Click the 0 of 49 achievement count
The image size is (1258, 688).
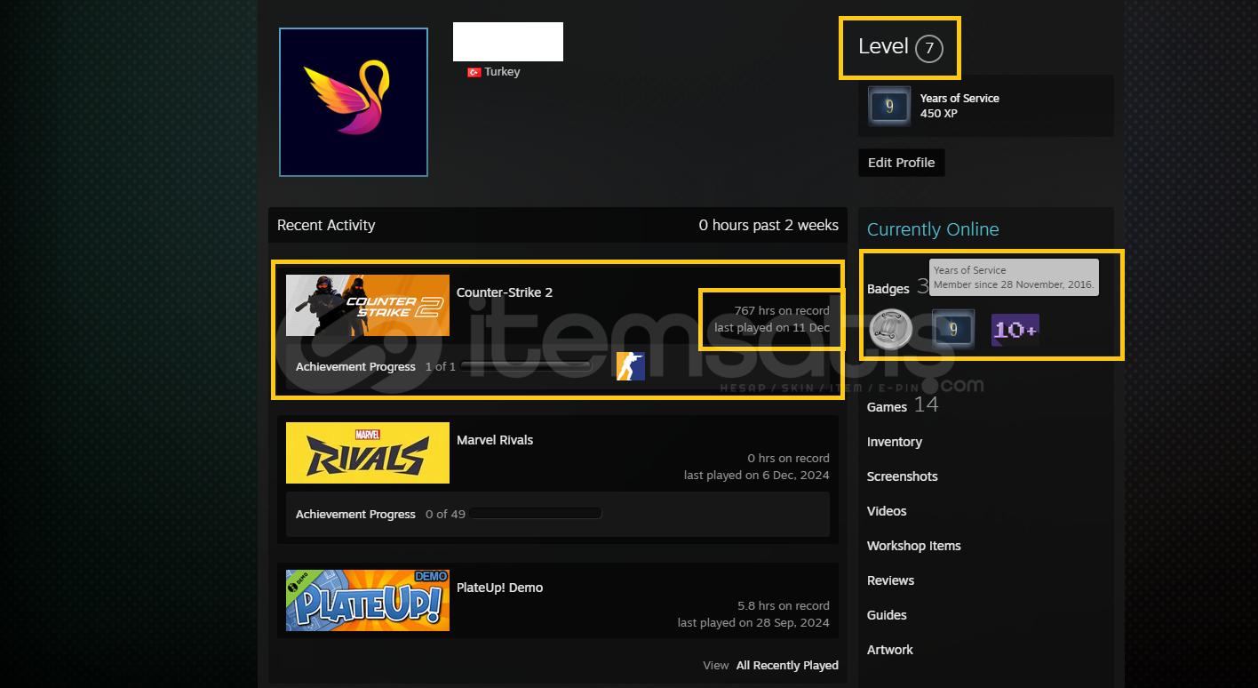tap(445, 514)
